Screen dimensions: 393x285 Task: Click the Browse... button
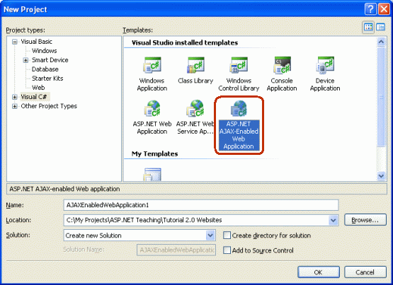point(365,220)
